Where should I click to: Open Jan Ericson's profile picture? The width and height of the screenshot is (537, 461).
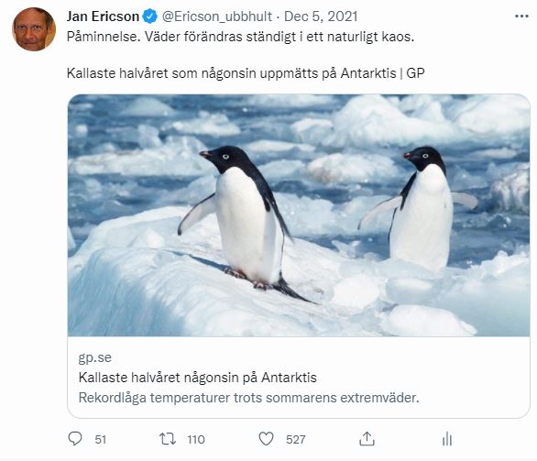pyautogui.click(x=34, y=29)
